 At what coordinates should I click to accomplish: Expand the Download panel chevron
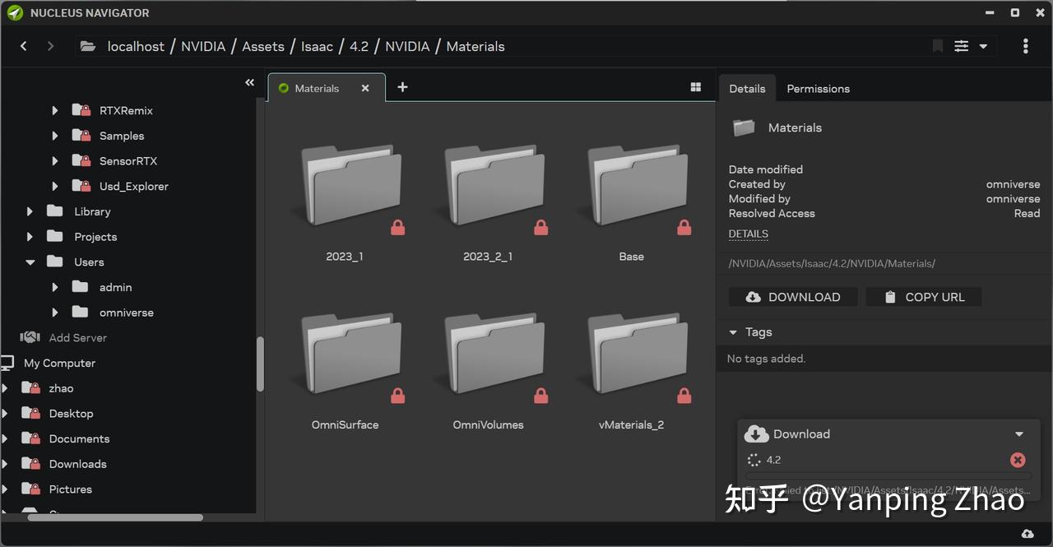(1018, 433)
